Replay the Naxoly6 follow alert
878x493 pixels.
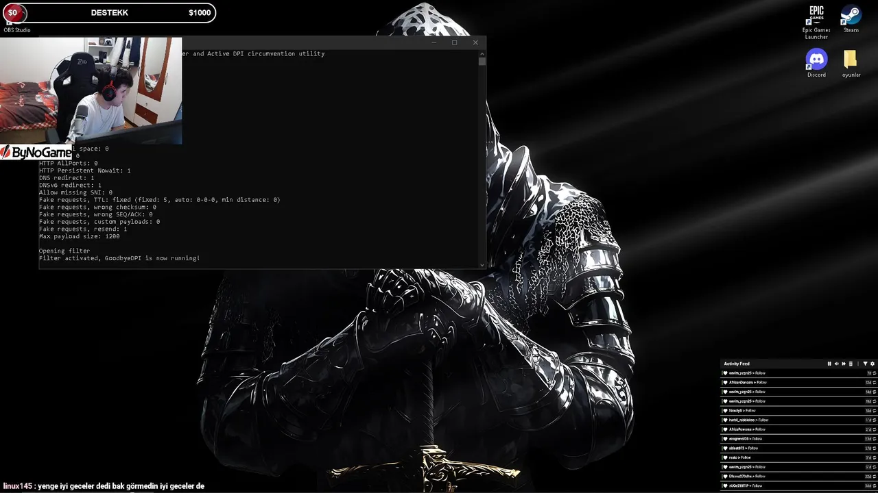875,411
